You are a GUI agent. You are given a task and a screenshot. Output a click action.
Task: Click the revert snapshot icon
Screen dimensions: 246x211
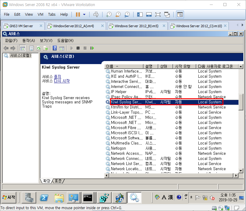(x=118, y=15)
